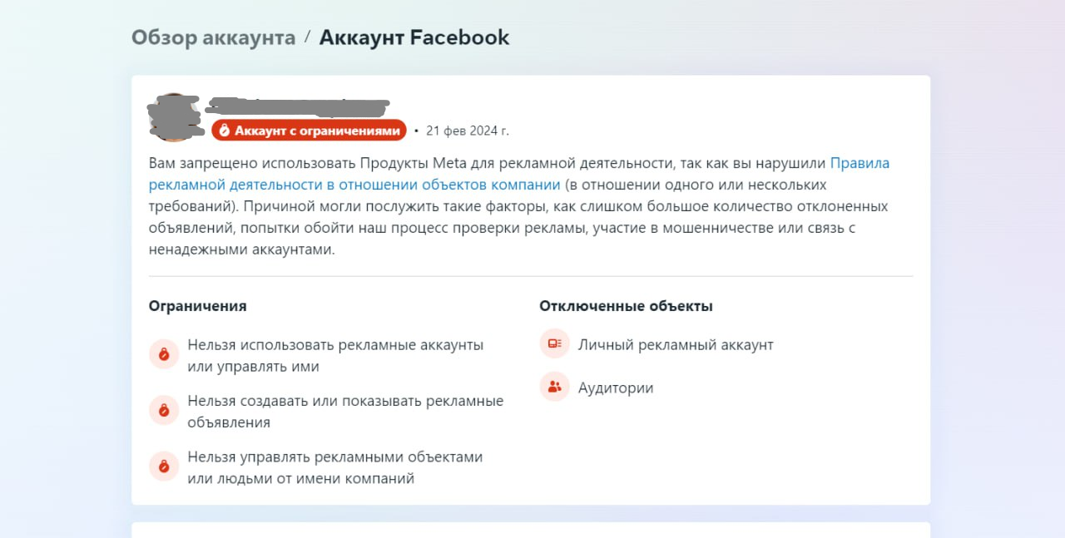The image size is (1065, 538).
Task: Click the blurred account name next to avatar
Action: [x=297, y=106]
